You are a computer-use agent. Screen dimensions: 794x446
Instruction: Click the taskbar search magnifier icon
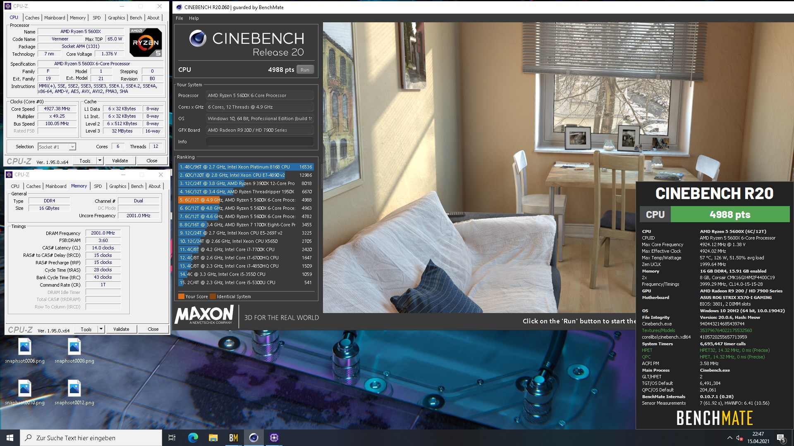point(29,438)
